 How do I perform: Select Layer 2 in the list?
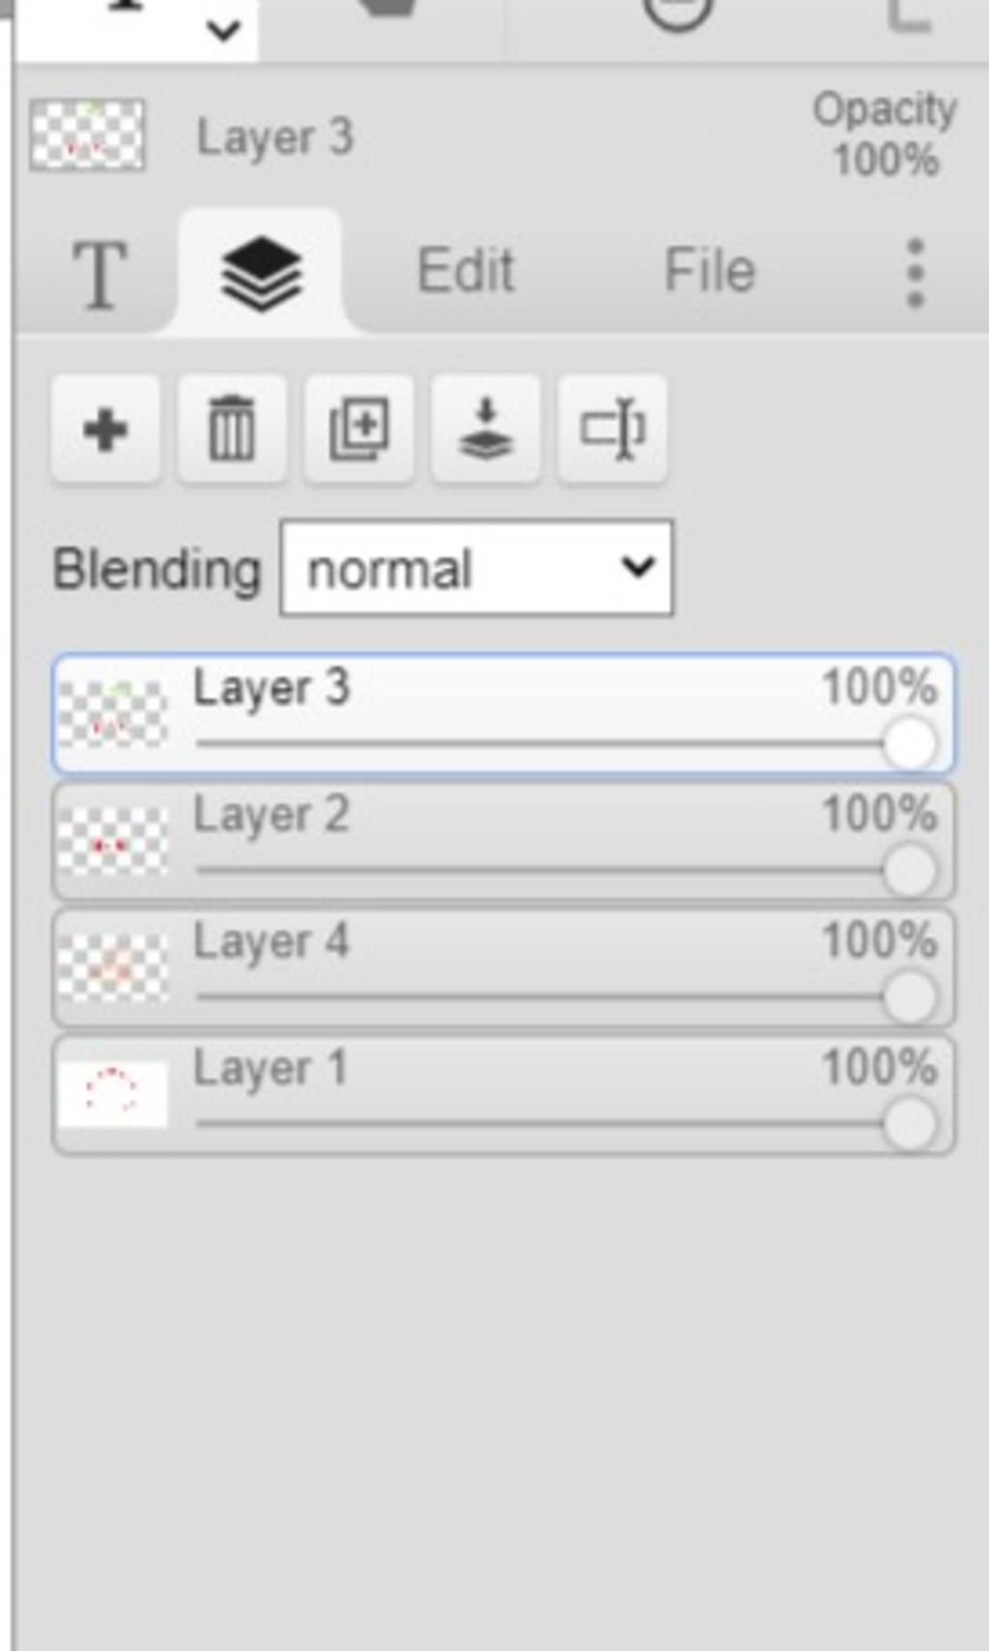coord(503,841)
